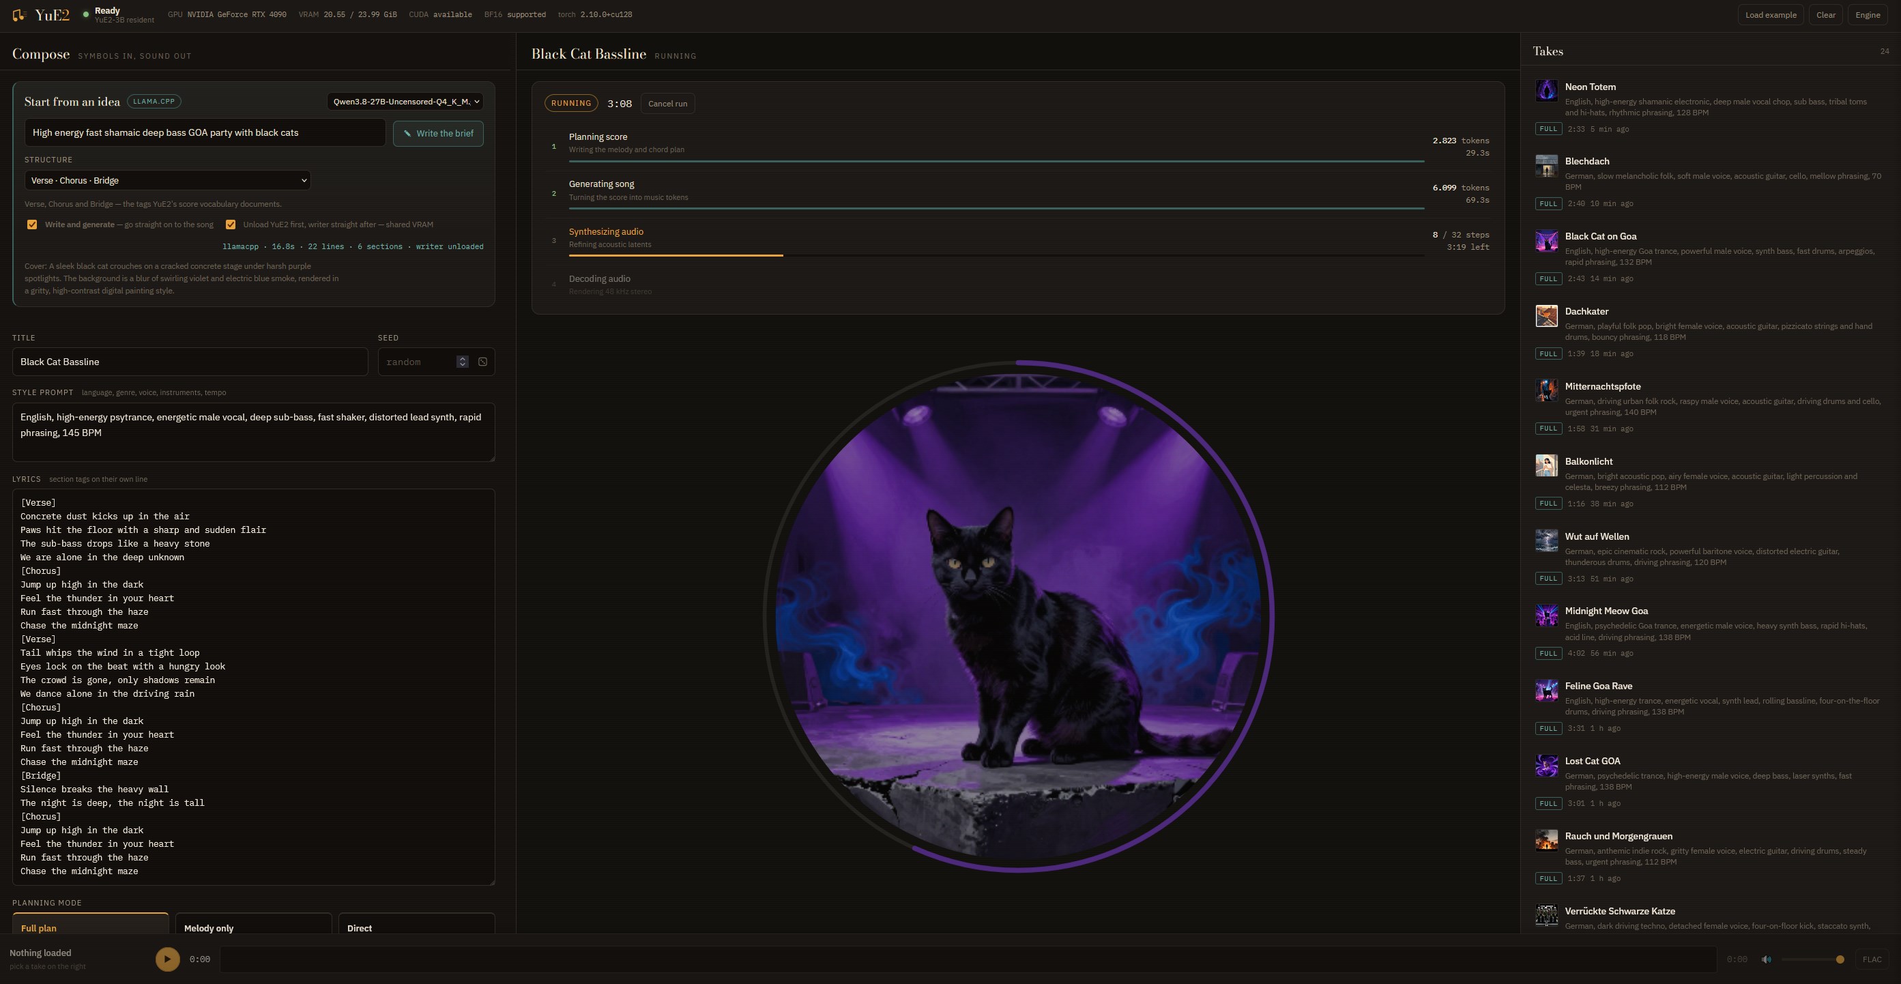Click the YuE2 logo icon
Image resolution: width=1901 pixels, height=984 pixels.
pyautogui.click(x=19, y=15)
